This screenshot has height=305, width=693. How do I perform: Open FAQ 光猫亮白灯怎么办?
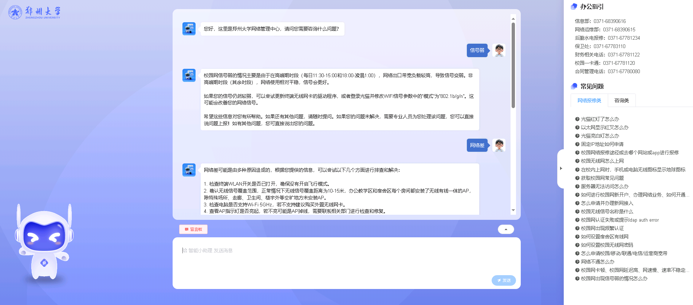[x=600, y=136]
